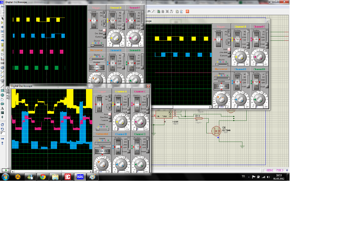
Task: Toggle Auto trigger in front oscilloscope
Action: (x=110, y=114)
